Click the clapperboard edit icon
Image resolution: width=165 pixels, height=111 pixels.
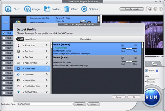click(83, 21)
